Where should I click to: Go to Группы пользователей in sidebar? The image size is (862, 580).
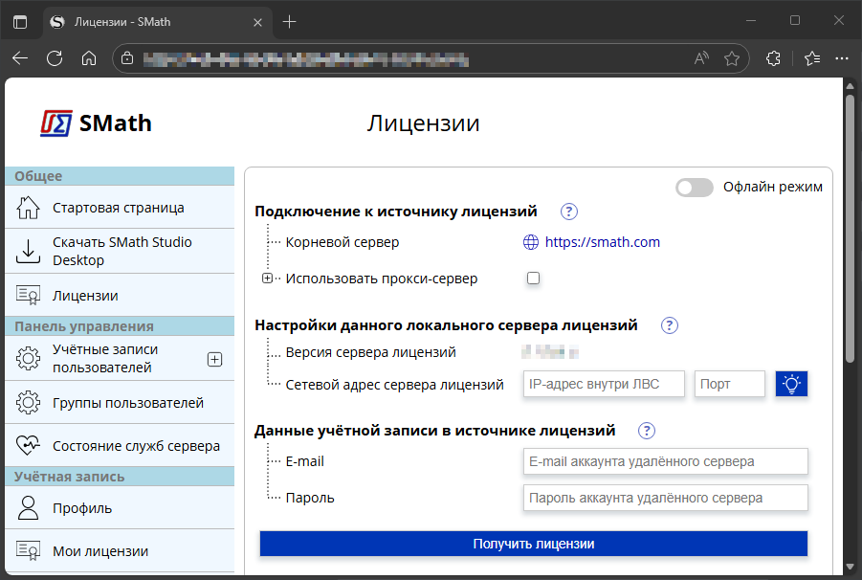pyautogui.click(x=128, y=403)
